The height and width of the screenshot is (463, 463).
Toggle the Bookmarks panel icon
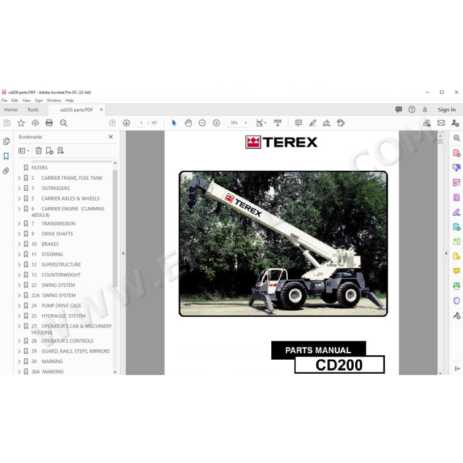6,156
